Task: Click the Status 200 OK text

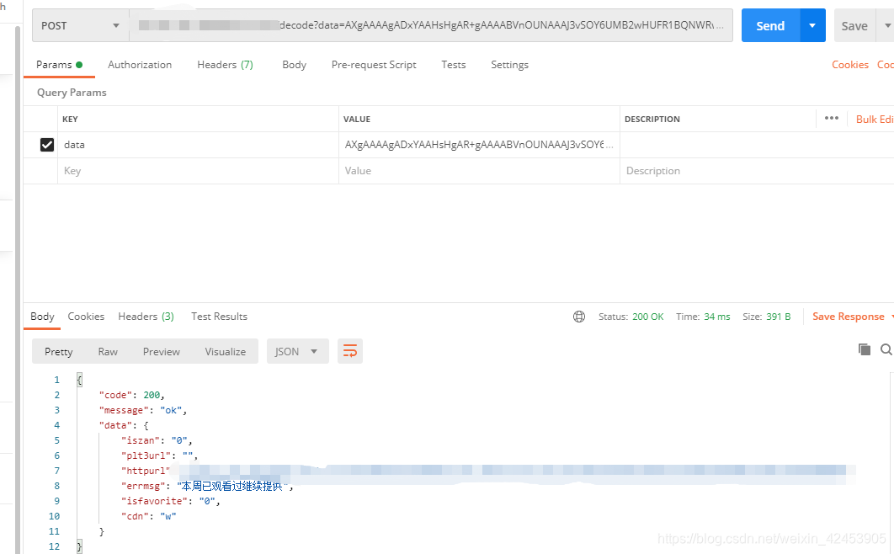Action: [631, 317]
